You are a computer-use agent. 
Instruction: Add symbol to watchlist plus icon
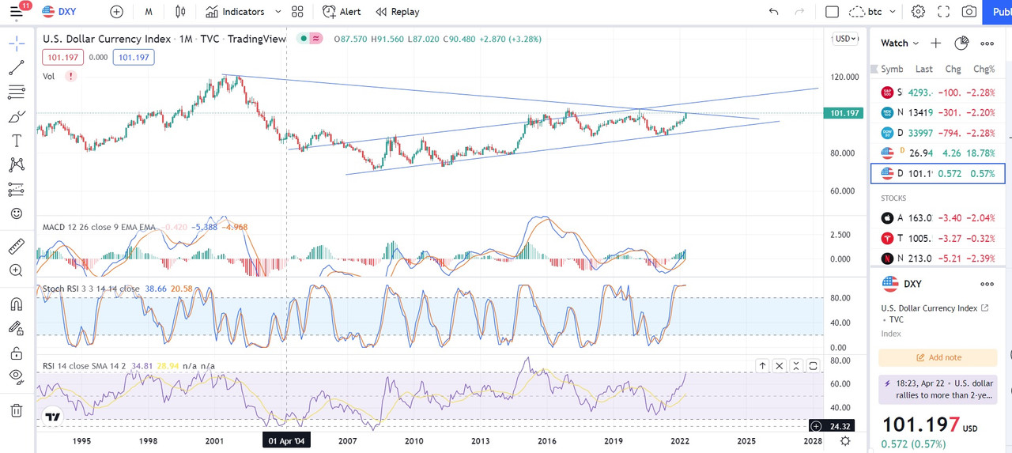click(x=936, y=43)
